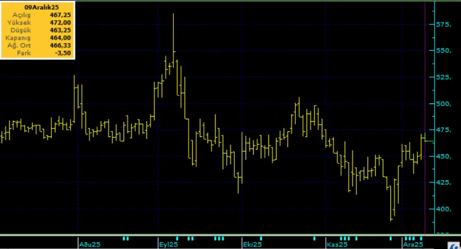461x249 pixels.
Task: Select the Açılış value 467,25
Action: coord(60,15)
